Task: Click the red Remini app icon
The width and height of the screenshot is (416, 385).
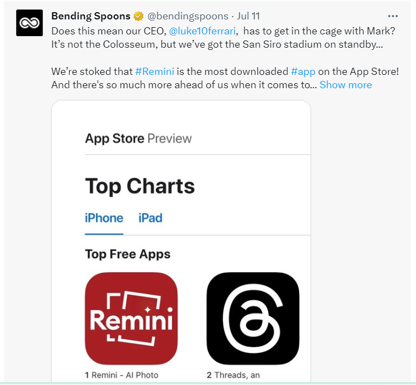Action: click(x=131, y=318)
